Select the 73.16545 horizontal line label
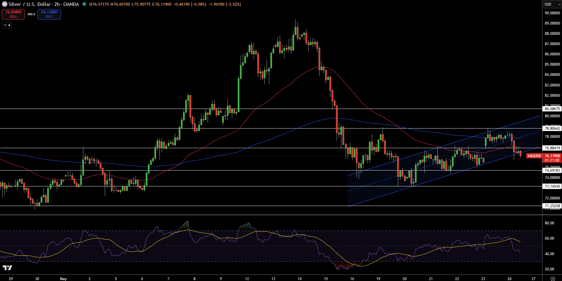The height and width of the screenshot is (281, 562). [x=552, y=186]
